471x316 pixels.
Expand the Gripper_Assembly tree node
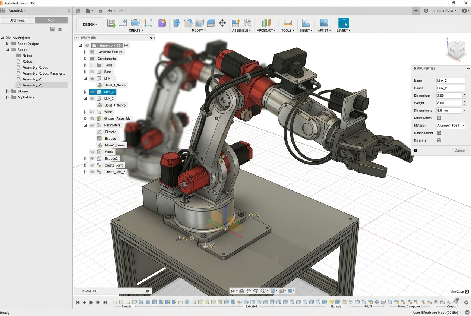point(85,118)
